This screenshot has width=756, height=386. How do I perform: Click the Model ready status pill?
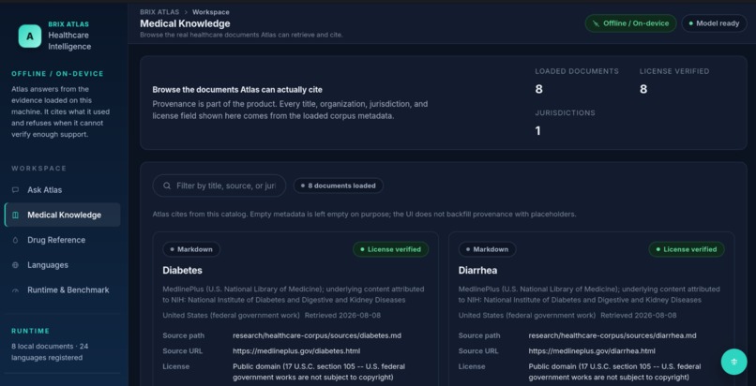(x=714, y=23)
